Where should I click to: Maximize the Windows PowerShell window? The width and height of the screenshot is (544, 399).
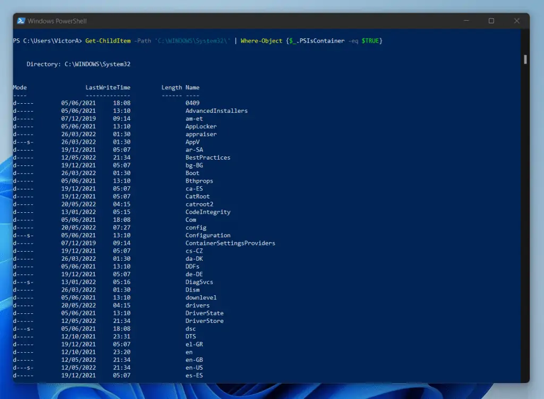pyautogui.click(x=491, y=21)
